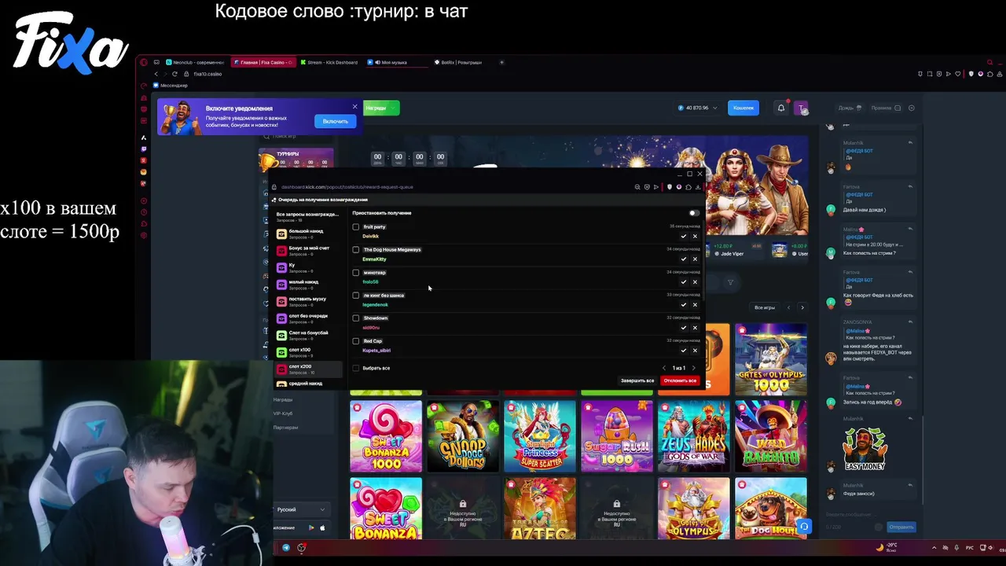Click the Включить notifications button
This screenshot has width=1006, height=566.
[335, 121]
